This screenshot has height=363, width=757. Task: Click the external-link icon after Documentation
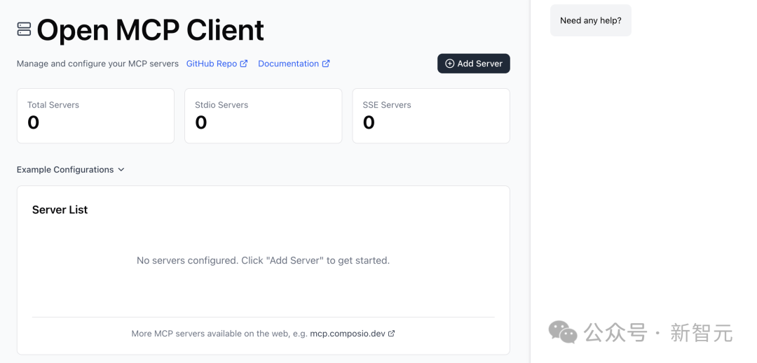326,64
